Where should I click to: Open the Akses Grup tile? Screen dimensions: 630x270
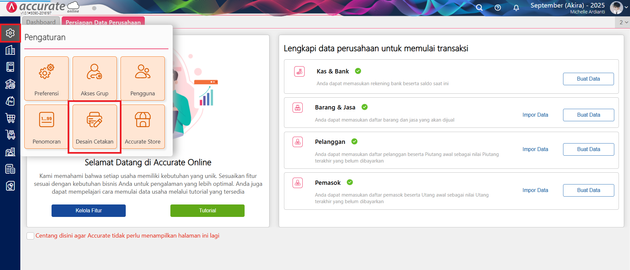95,78
